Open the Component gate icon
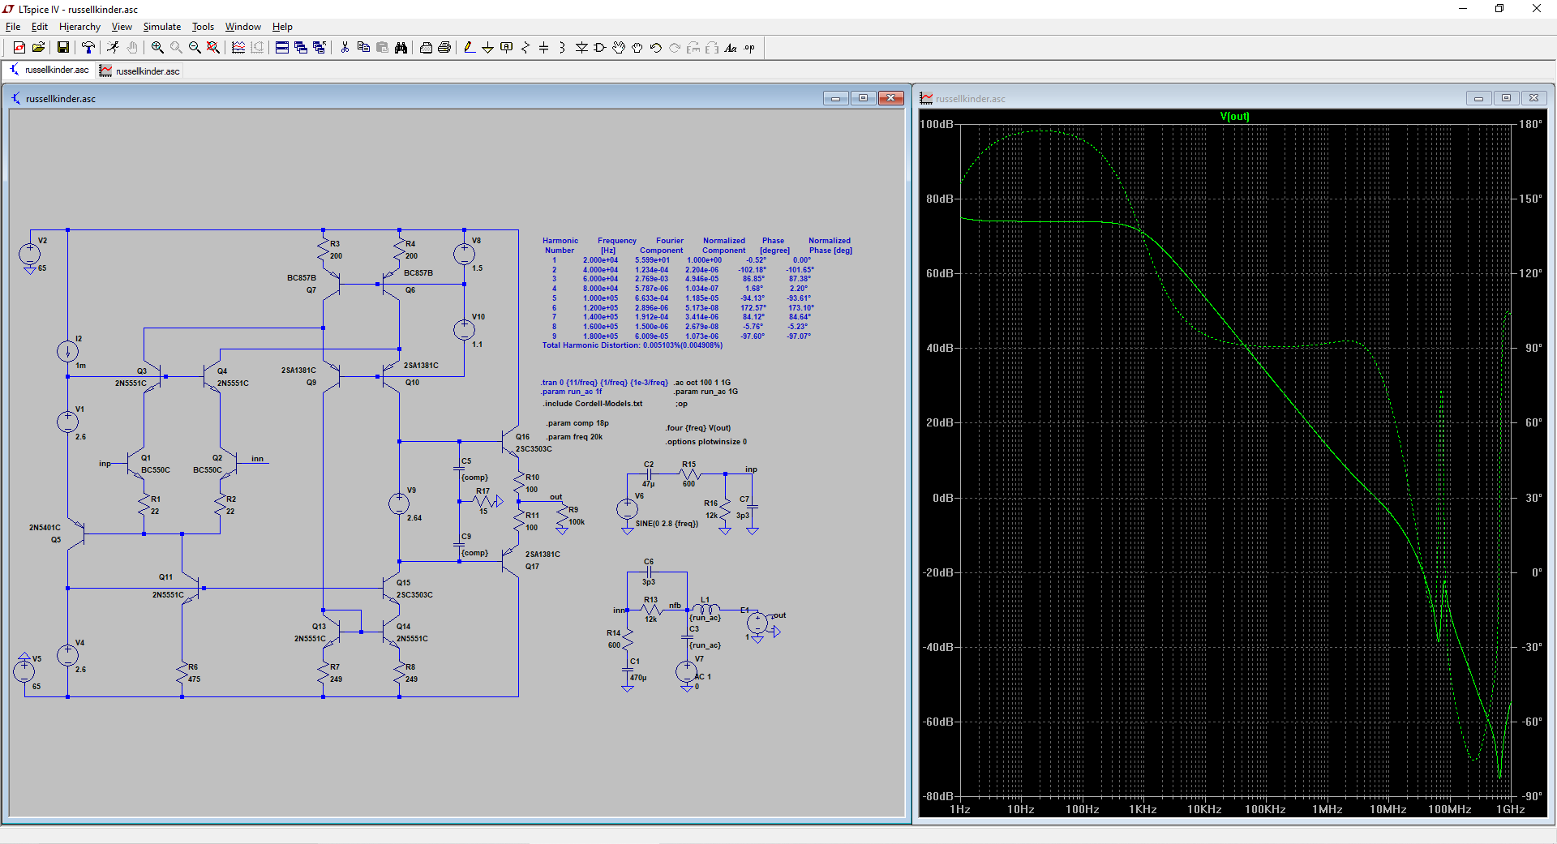The height and width of the screenshot is (844, 1557). [x=600, y=48]
